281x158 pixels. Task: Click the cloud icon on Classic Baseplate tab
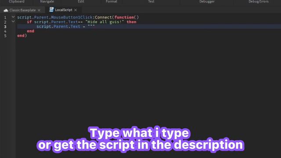[6, 10]
